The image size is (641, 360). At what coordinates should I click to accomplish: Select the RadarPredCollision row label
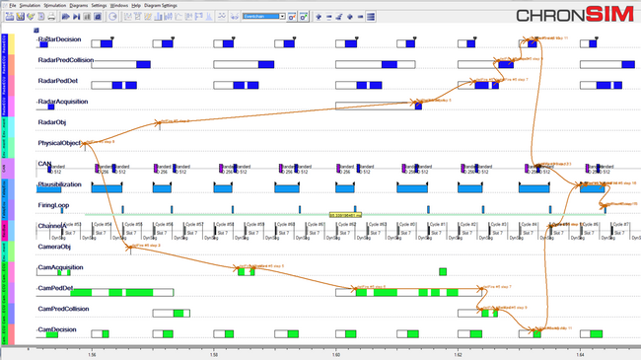(66, 60)
